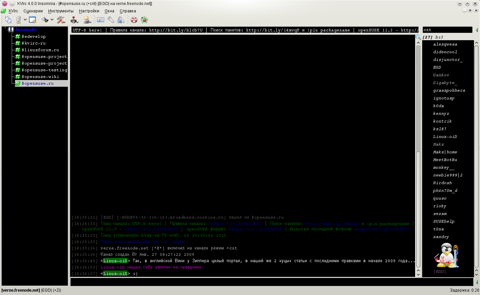480x295 pixels.
Task: Open the bit.ly/aDyvxV forum link in chat
Action: pyautogui.click(x=255, y=229)
